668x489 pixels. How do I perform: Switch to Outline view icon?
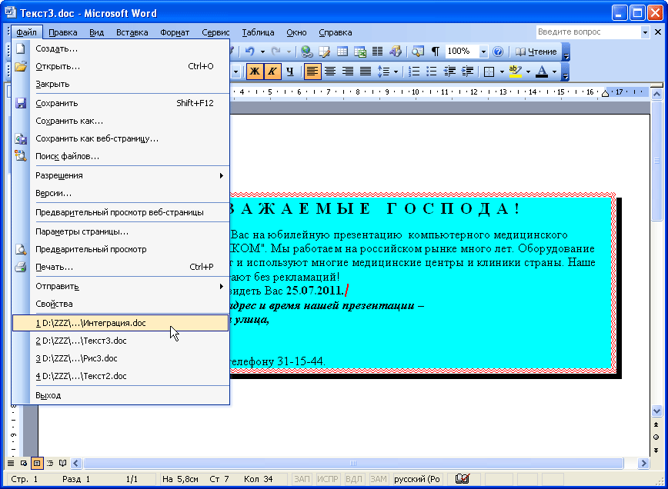click(50, 463)
